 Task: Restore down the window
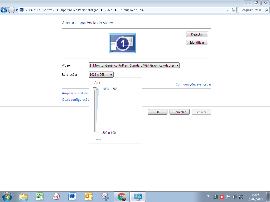(257, 3)
